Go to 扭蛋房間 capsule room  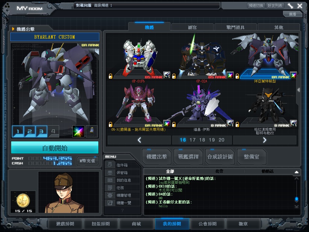(x=101, y=224)
